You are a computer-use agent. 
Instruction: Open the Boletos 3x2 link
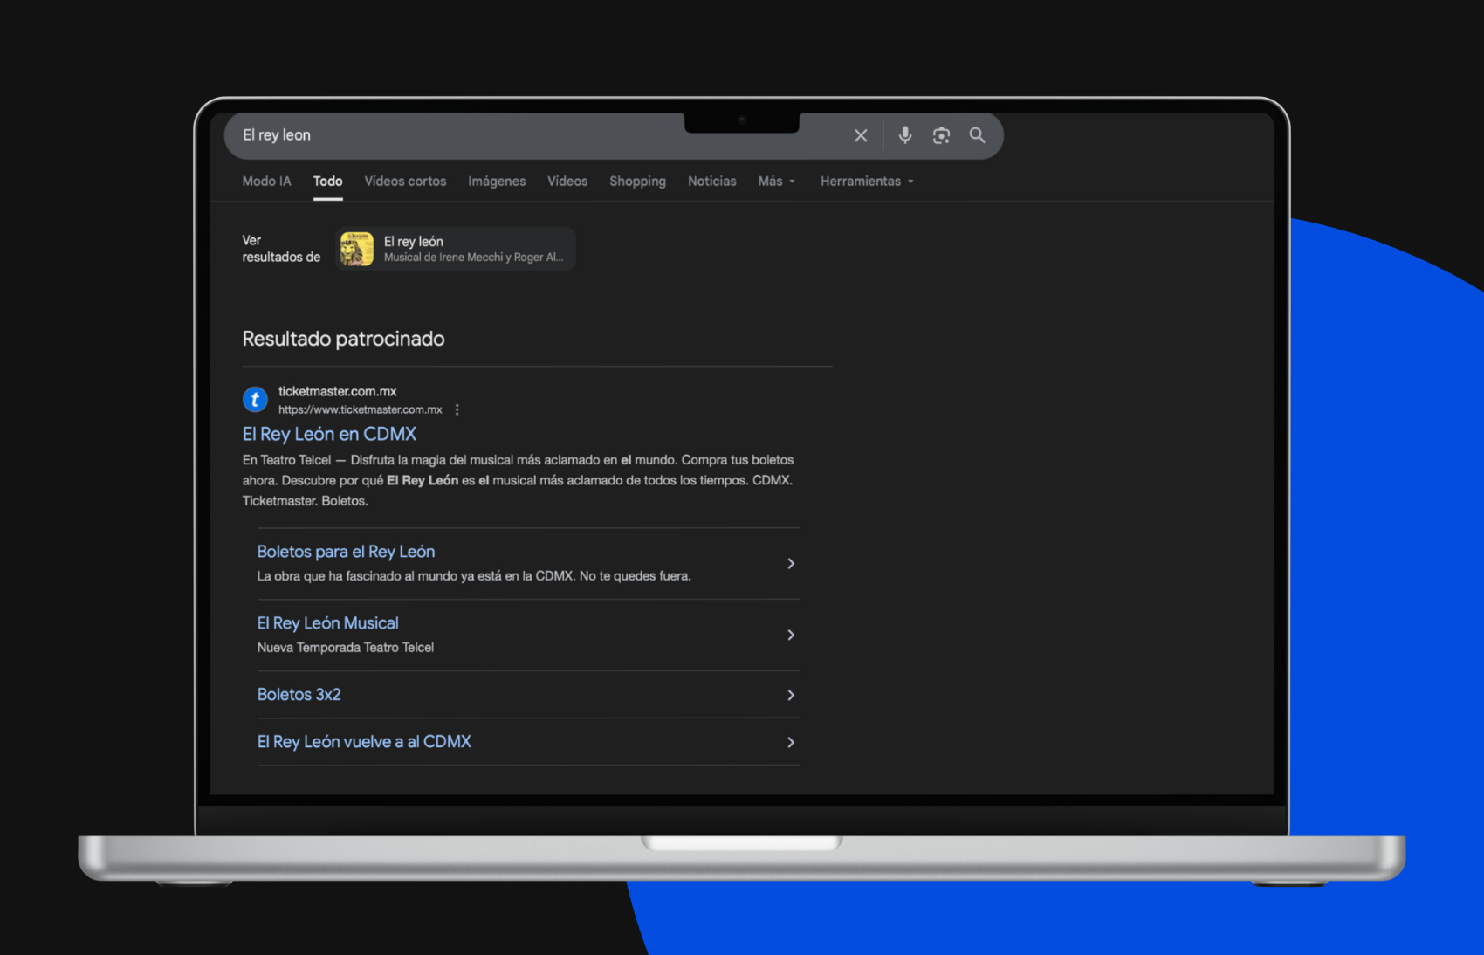point(299,695)
